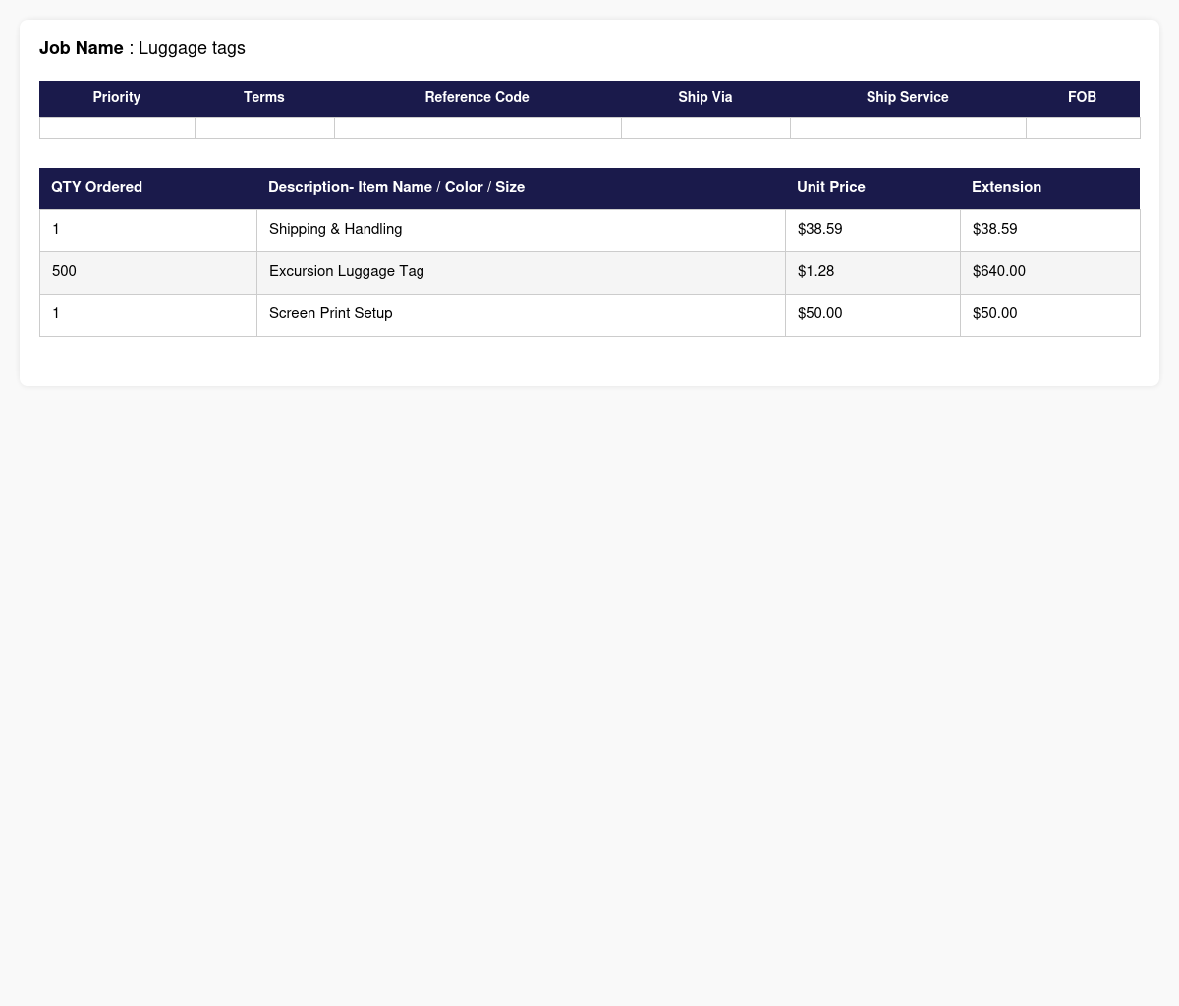The width and height of the screenshot is (1179, 1006).
Task: Click the 500 quantity cell
Action: tap(64, 271)
